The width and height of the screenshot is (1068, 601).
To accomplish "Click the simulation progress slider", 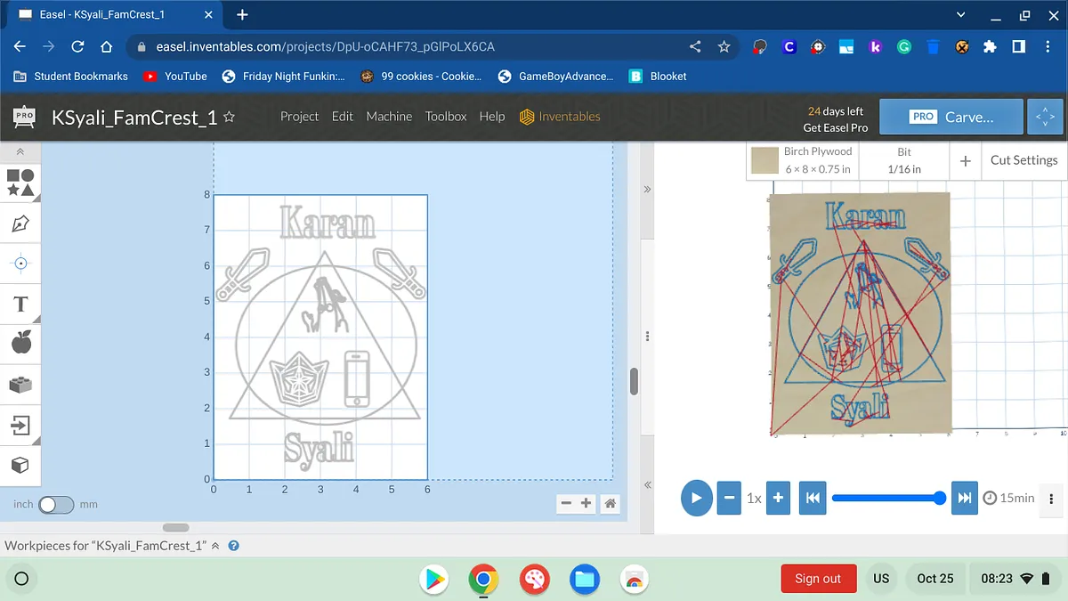I will [886, 499].
